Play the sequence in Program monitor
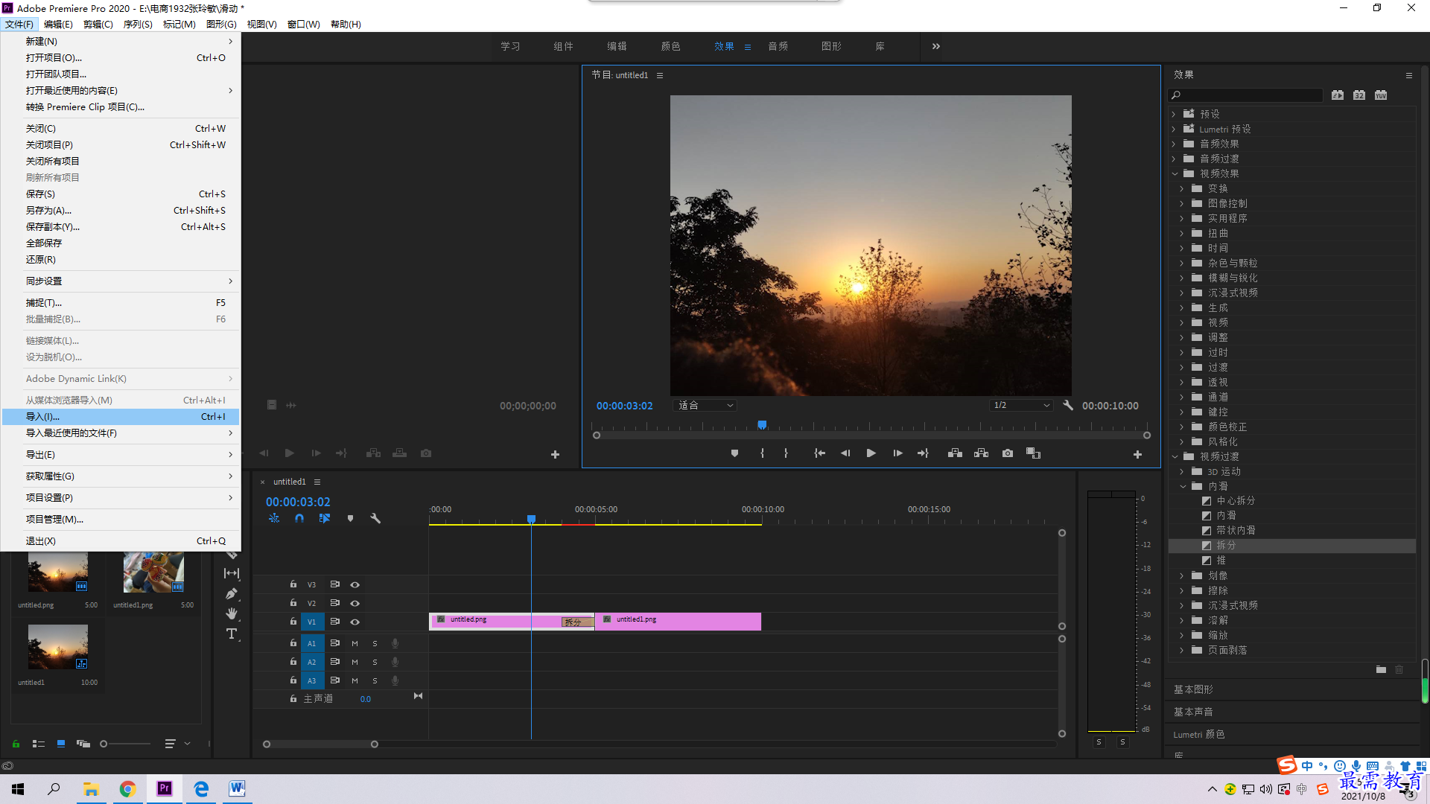Image resolution: width=1430 pixels, height=804 pixels. coord(871,453)
